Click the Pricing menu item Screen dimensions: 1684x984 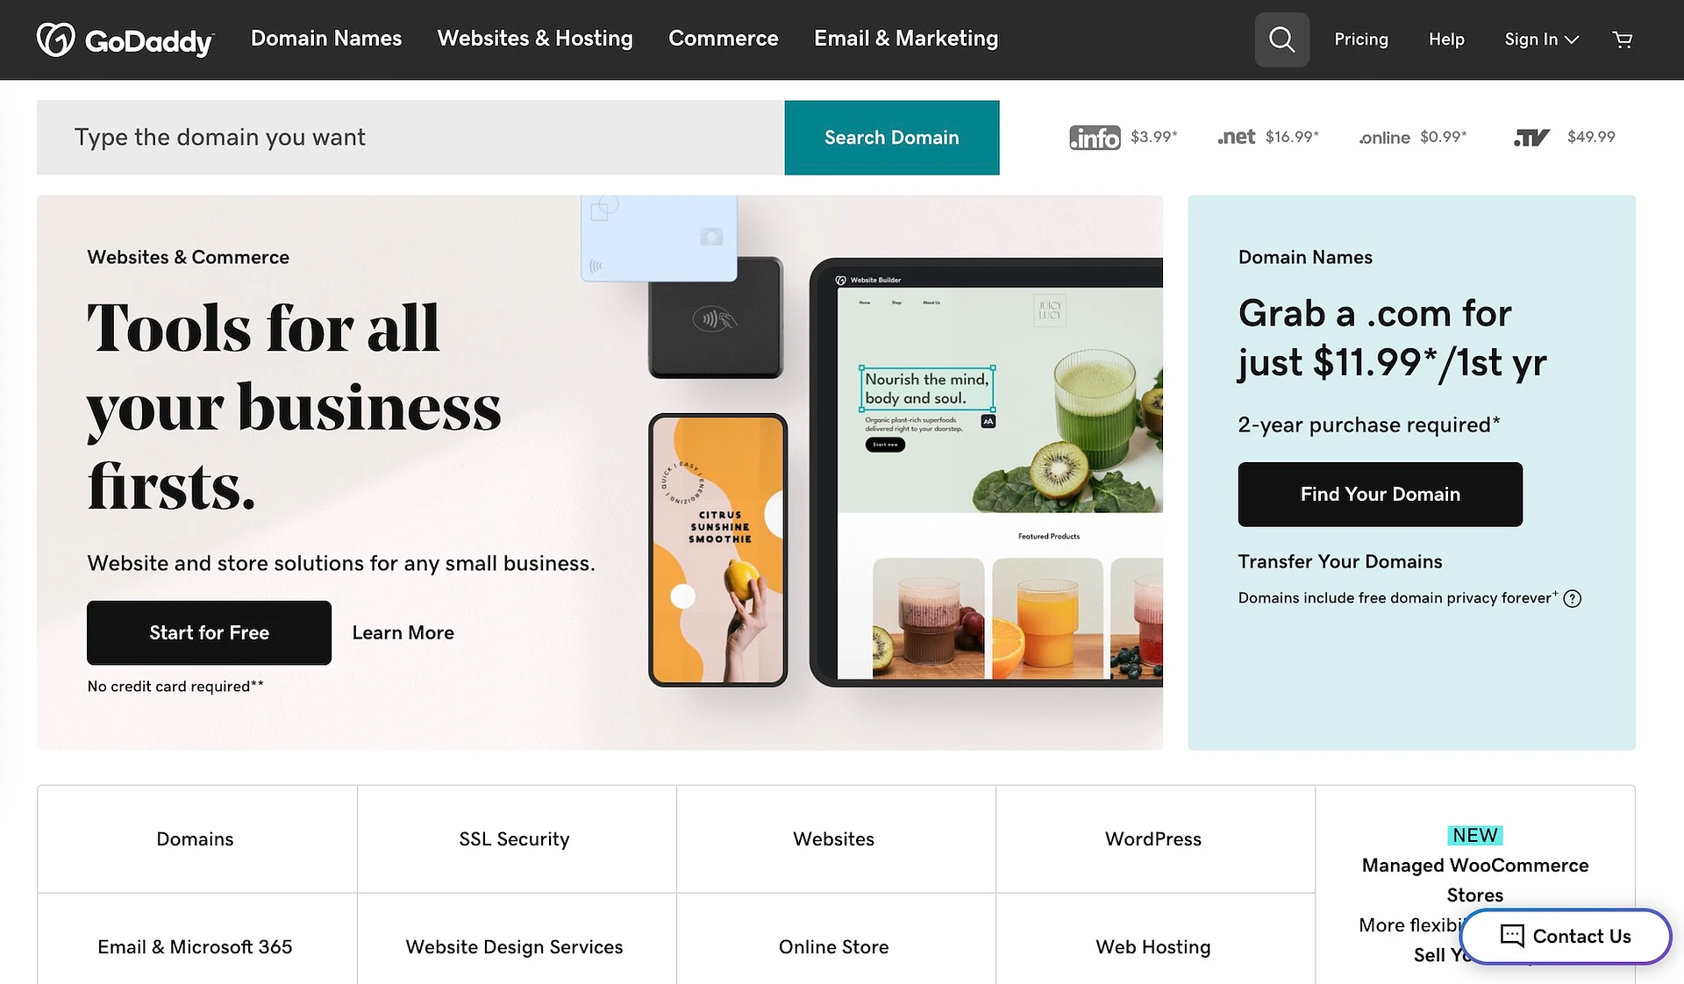pyautogui.click(x=1360, y=39)
